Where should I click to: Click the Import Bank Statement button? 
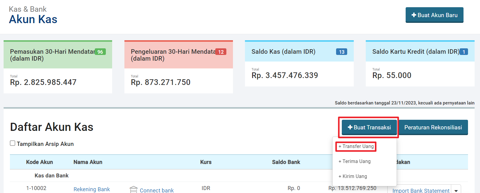[421, 190]
